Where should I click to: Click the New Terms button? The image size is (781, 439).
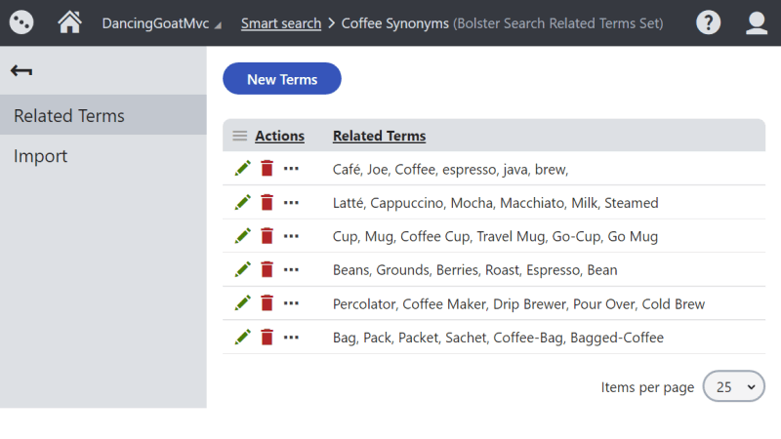tap(282, 79)
